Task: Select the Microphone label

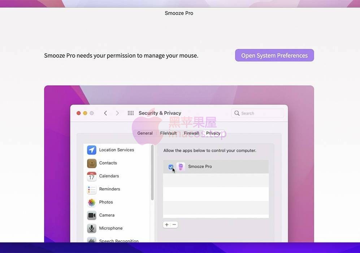Action: point(111,228)
